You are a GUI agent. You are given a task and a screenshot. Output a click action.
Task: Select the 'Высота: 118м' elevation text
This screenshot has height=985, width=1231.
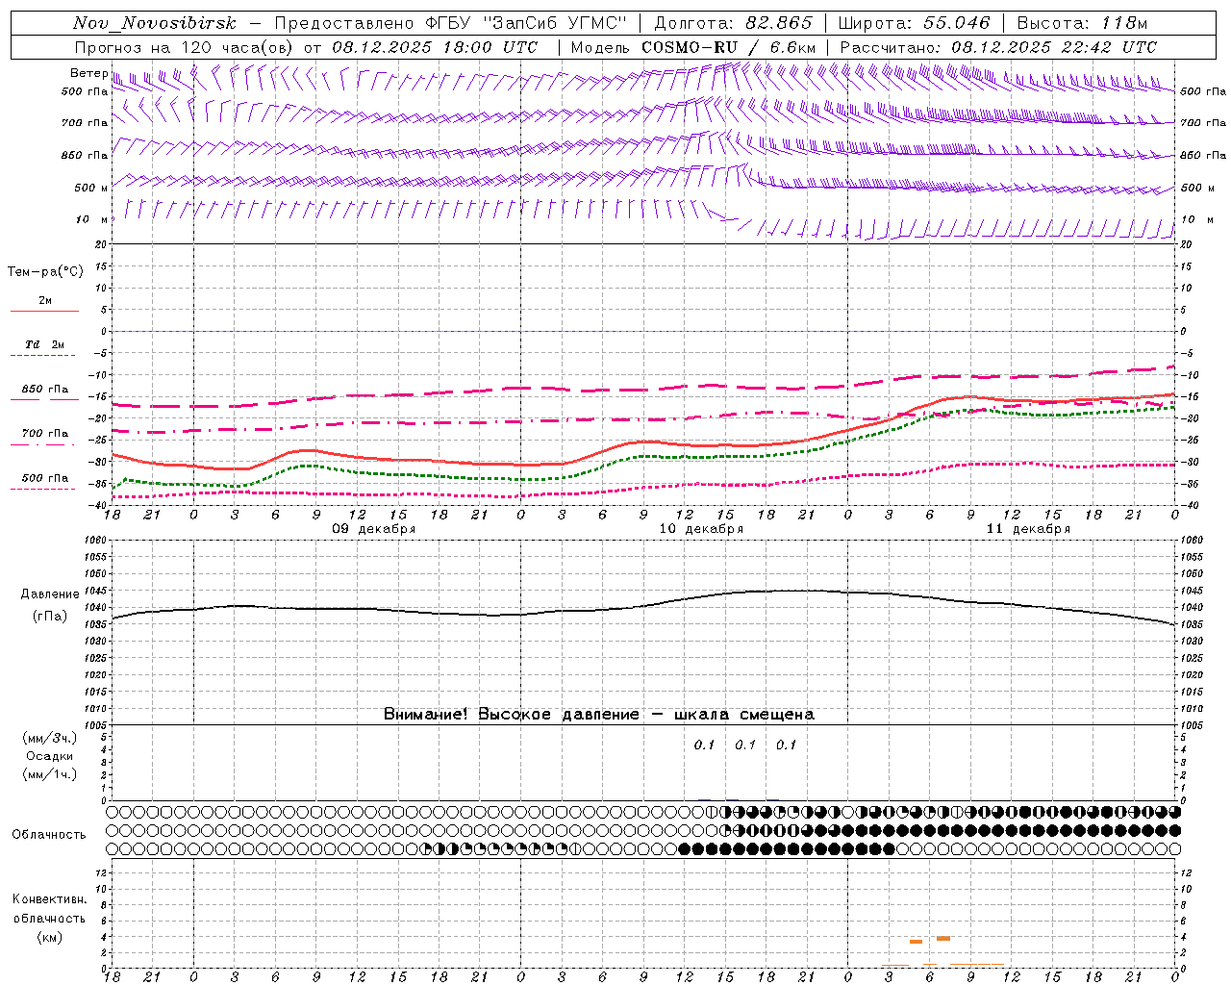click(x=1083, y=23)
